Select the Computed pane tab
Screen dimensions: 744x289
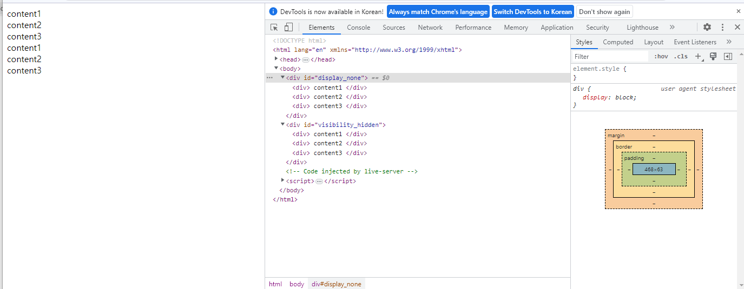618,42
